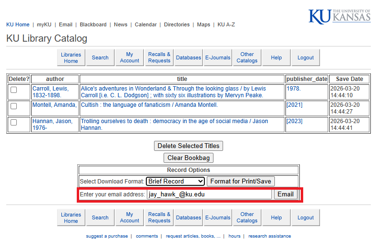Click the Clear Bookbag button
The width and height of the screenshot is (379, 251).
click(189, 158)
